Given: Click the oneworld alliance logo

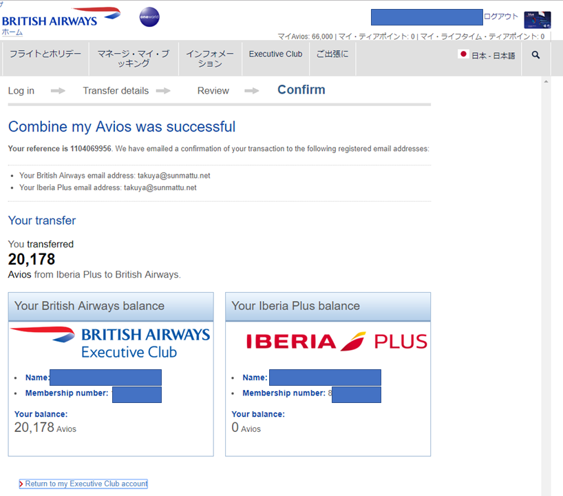Looking at the screenshot, I should 149,17.
